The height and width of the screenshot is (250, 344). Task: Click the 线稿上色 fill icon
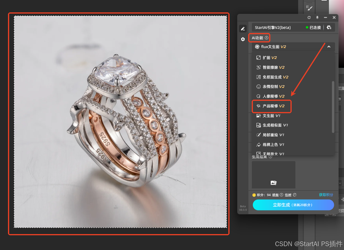pyautogui.click(x=259, y=144)
